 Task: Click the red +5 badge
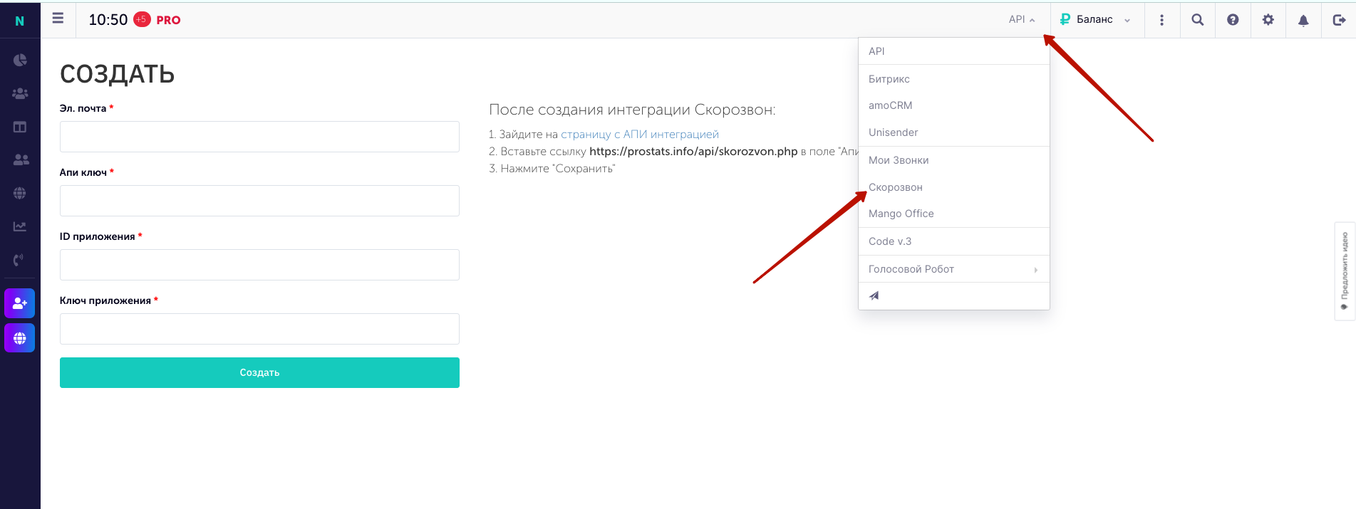142,19
